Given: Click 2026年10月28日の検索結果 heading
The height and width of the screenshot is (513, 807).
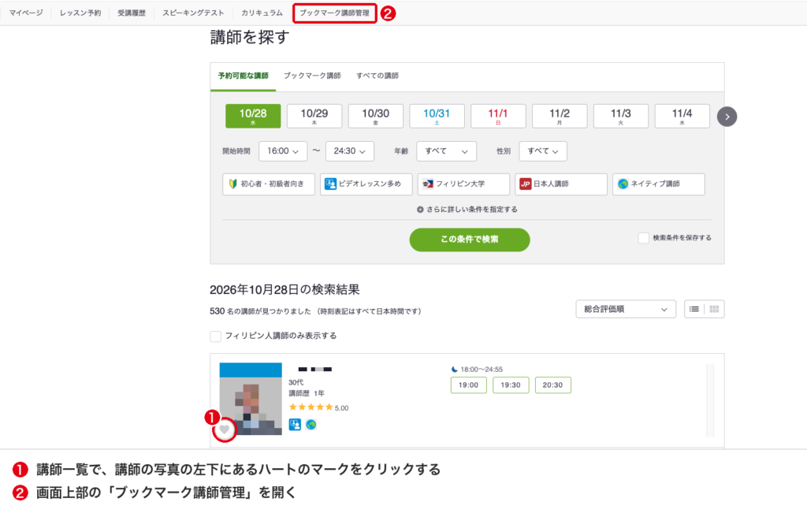Looking at the screenshot, I should tap(284, 290).
